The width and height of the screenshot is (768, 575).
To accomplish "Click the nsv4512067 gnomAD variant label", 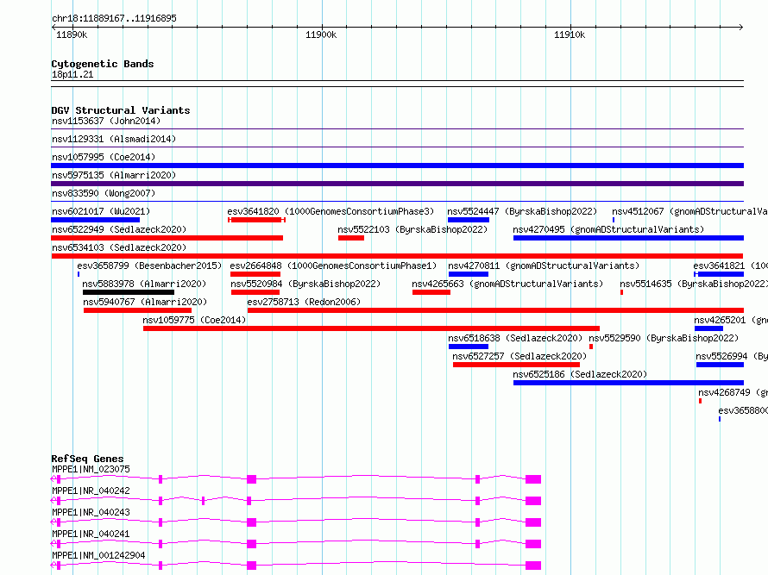I will coord(689,211).
